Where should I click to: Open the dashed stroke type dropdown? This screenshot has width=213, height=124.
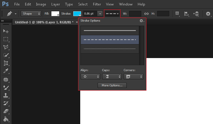[x=112, y=14]
